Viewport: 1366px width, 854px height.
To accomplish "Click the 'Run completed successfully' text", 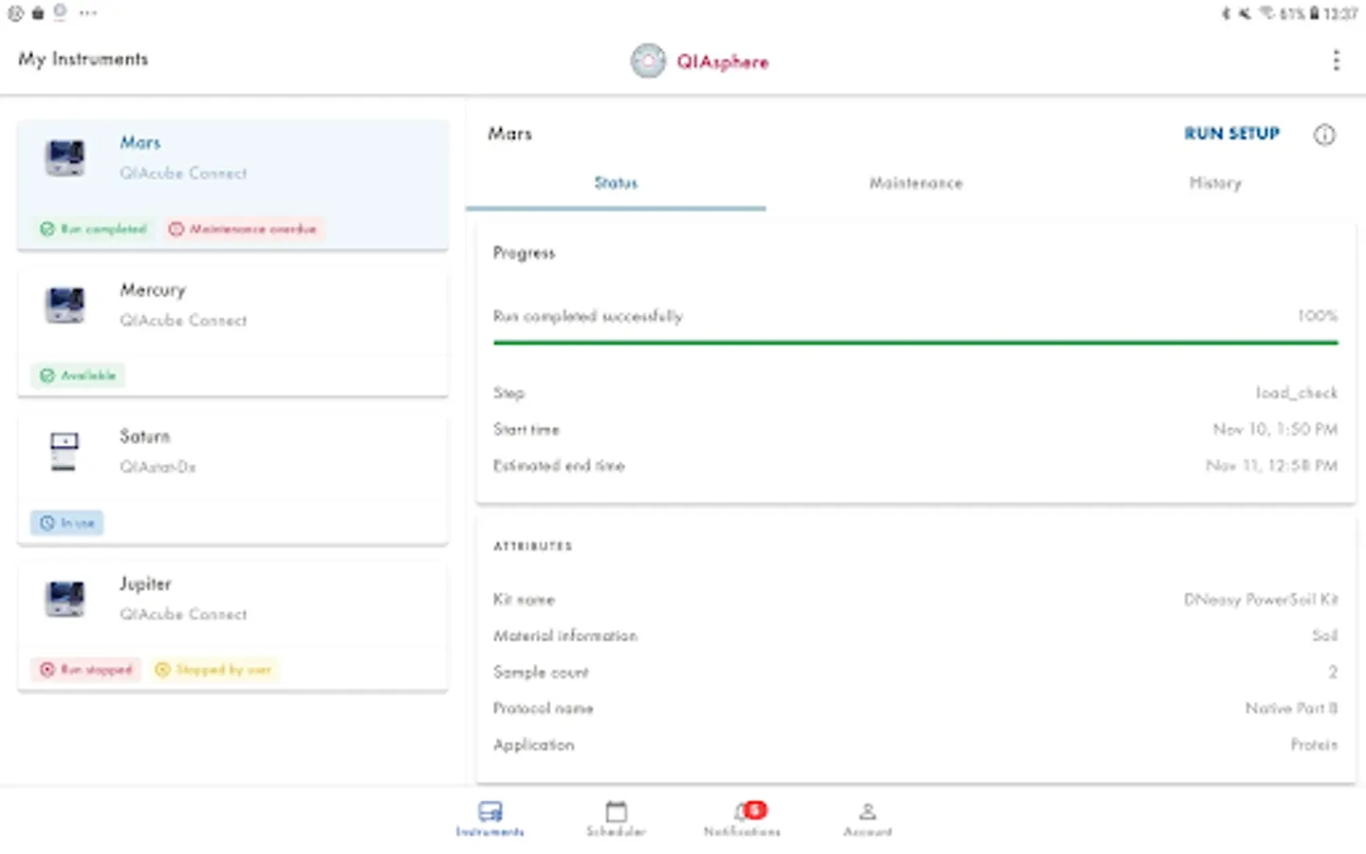I will point(588,316).
